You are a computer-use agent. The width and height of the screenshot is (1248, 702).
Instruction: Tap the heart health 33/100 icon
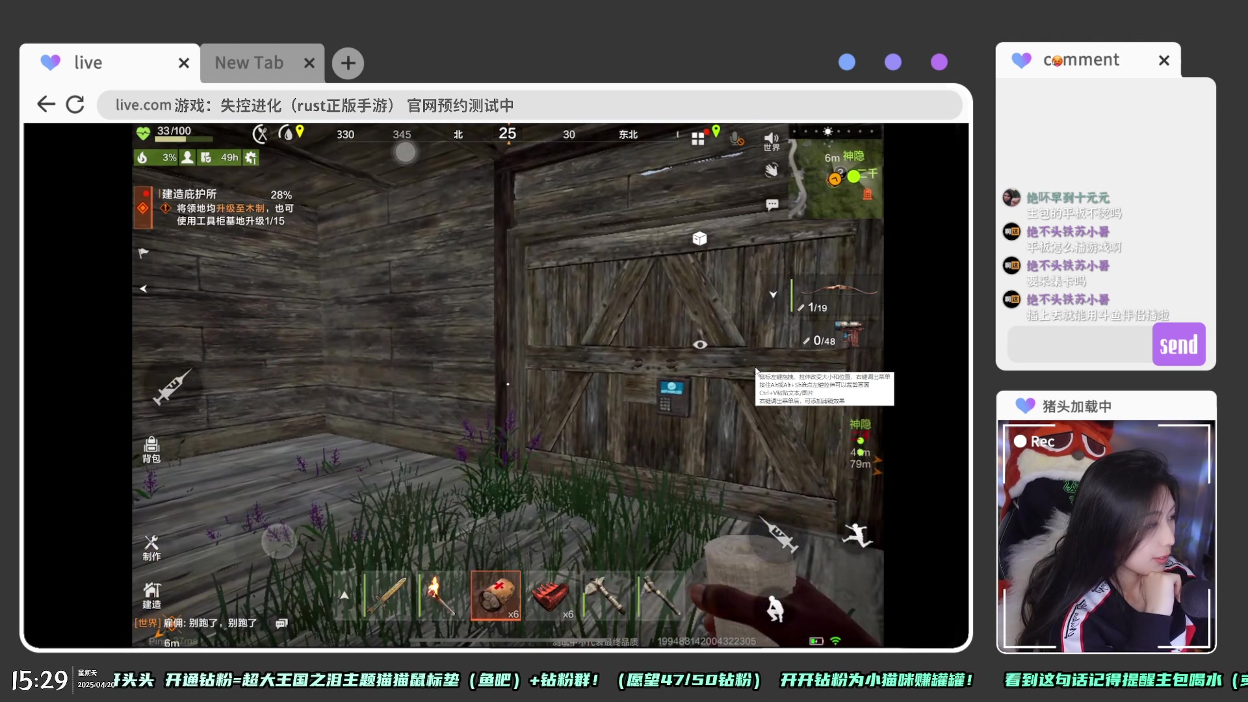tap(143, 134)
